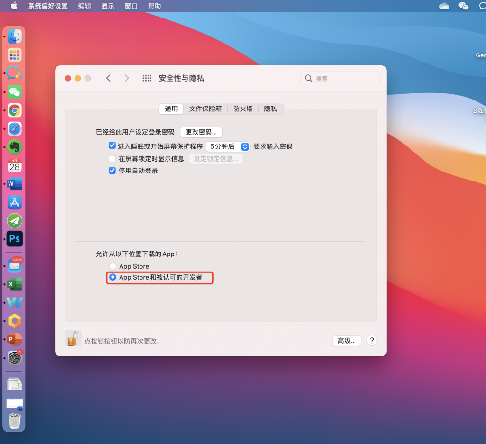The image size is (486, 444).
Task: Open Mail with 17,629 unread badge
Action: click(15, 265)
